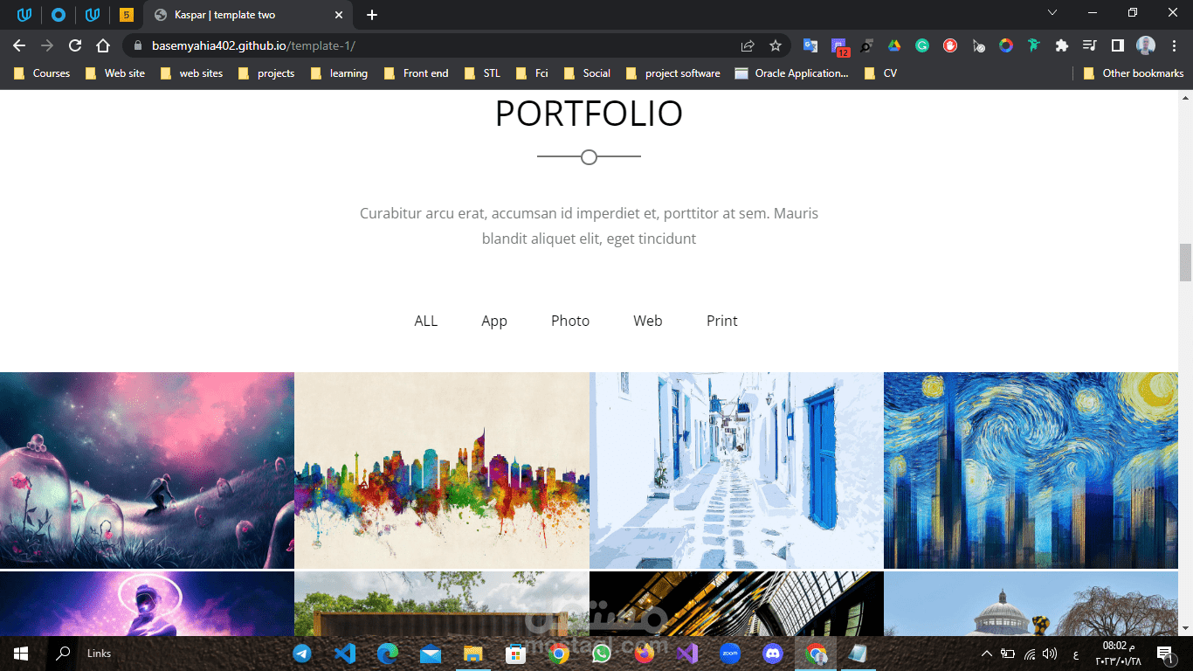Open the Oracle Application bookmark

pos(791,73)
